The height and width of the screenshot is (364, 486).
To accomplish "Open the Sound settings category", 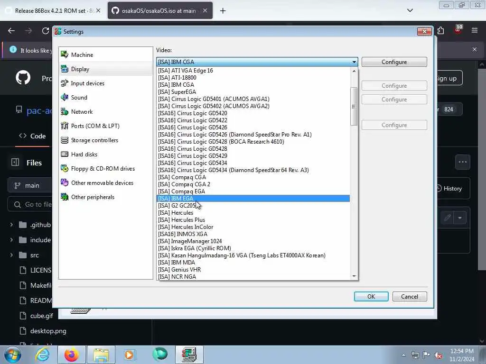I will tap(106, 98).
